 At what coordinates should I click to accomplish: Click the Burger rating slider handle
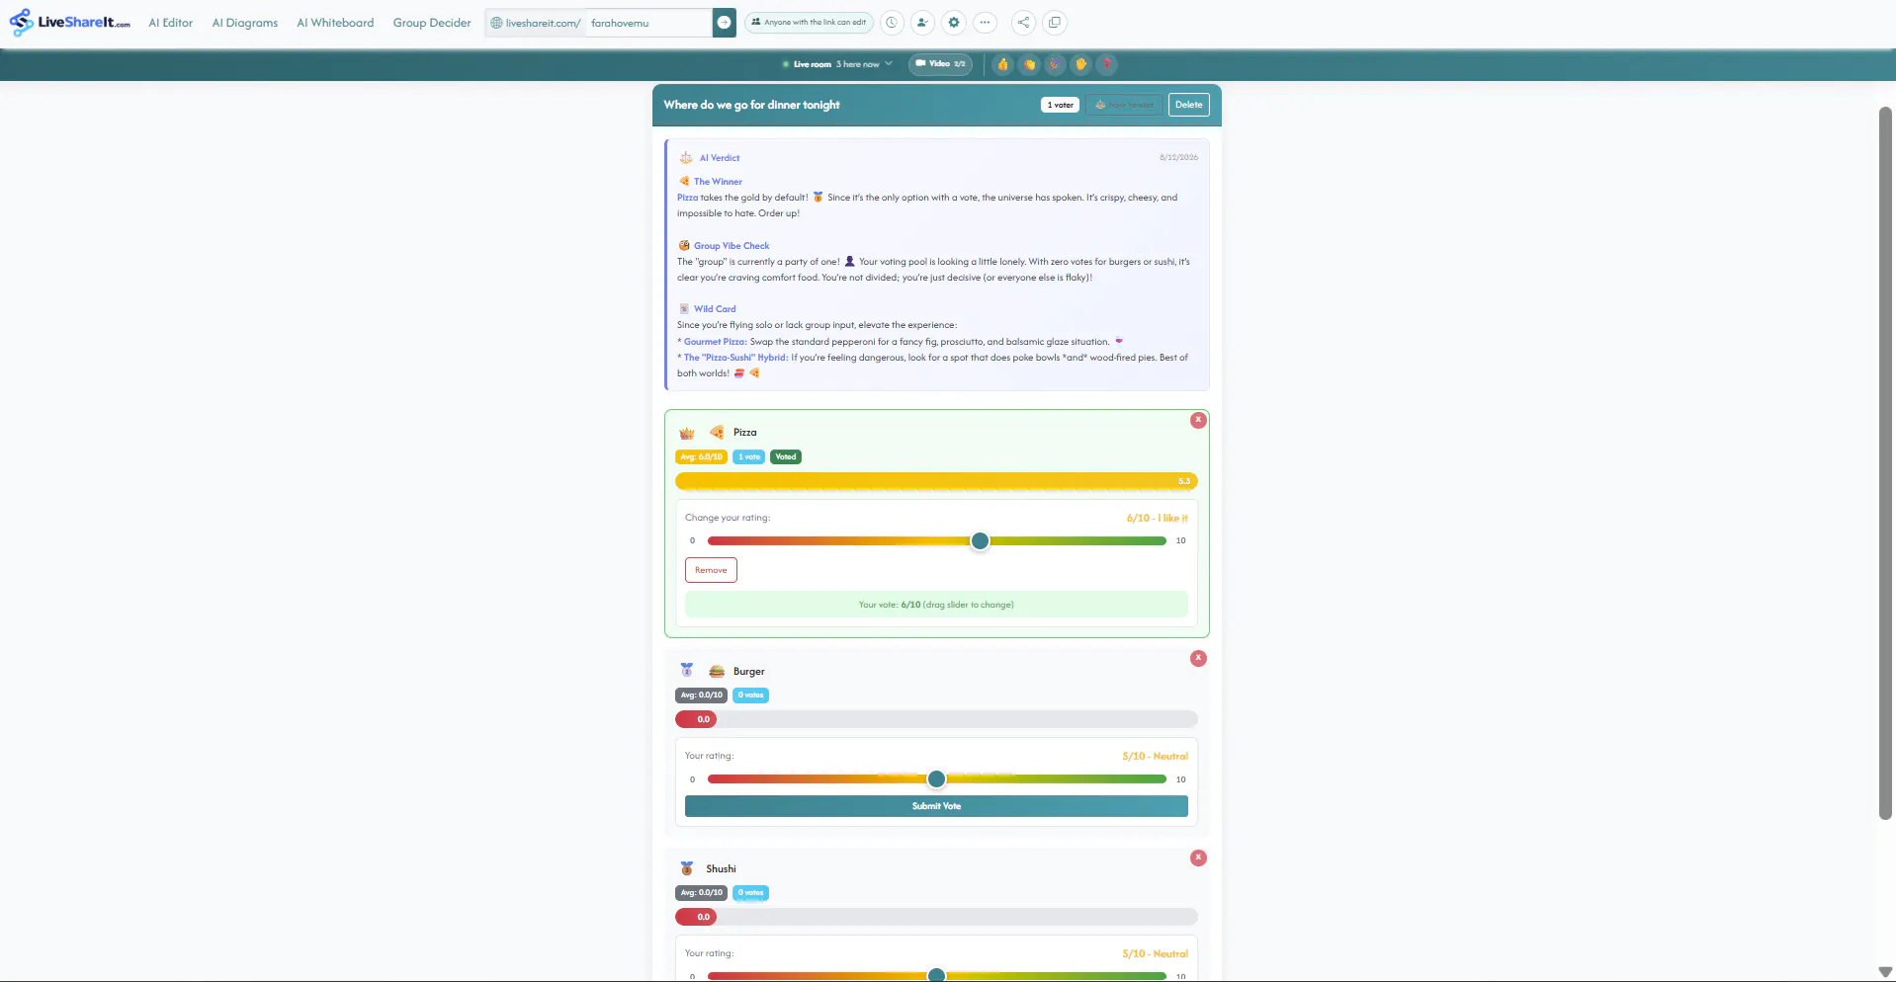click(x=936, y=779)
